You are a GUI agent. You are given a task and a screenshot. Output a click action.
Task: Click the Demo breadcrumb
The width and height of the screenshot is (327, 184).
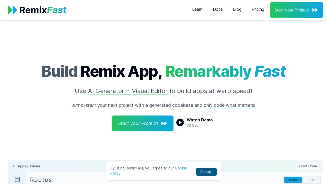click(x=35, y=166)
